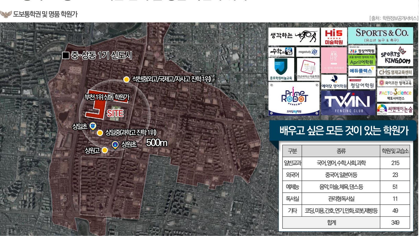Click the 500m radius label
419x236 pixels.
pyautogui.click(x=157, y=143)
